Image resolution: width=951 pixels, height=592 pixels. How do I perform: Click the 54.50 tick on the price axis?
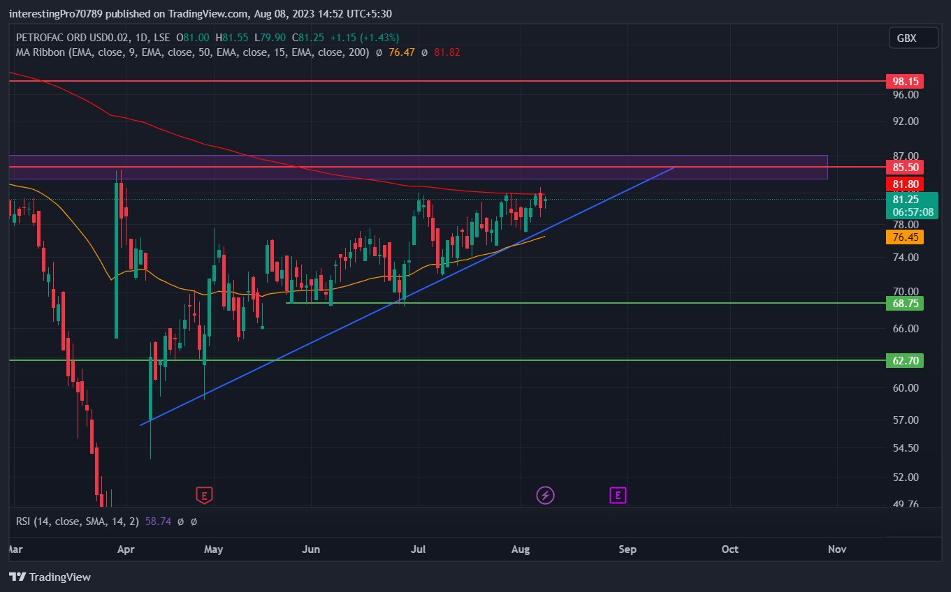904,448
